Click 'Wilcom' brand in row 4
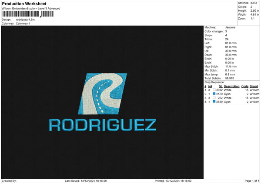This screenshot has height=184, width=261. [254, 102]
